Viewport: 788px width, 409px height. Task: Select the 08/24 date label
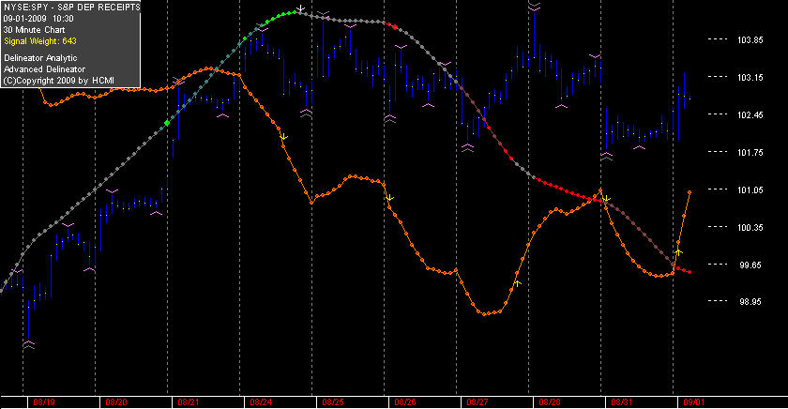[261, 402]
